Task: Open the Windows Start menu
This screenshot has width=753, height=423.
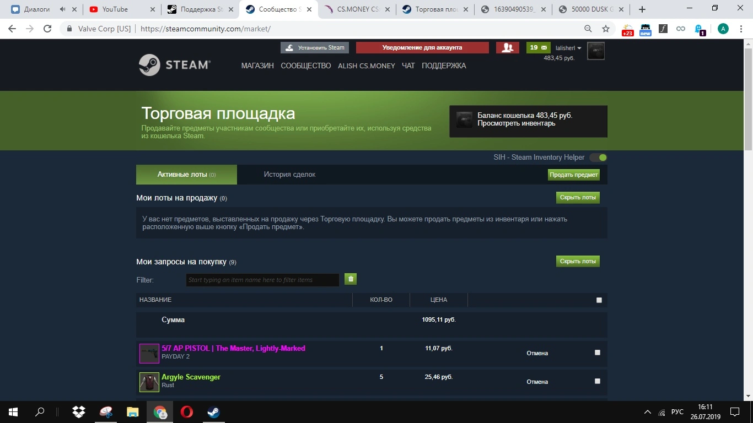Action: pyautogui.click(x=13, y=411)
